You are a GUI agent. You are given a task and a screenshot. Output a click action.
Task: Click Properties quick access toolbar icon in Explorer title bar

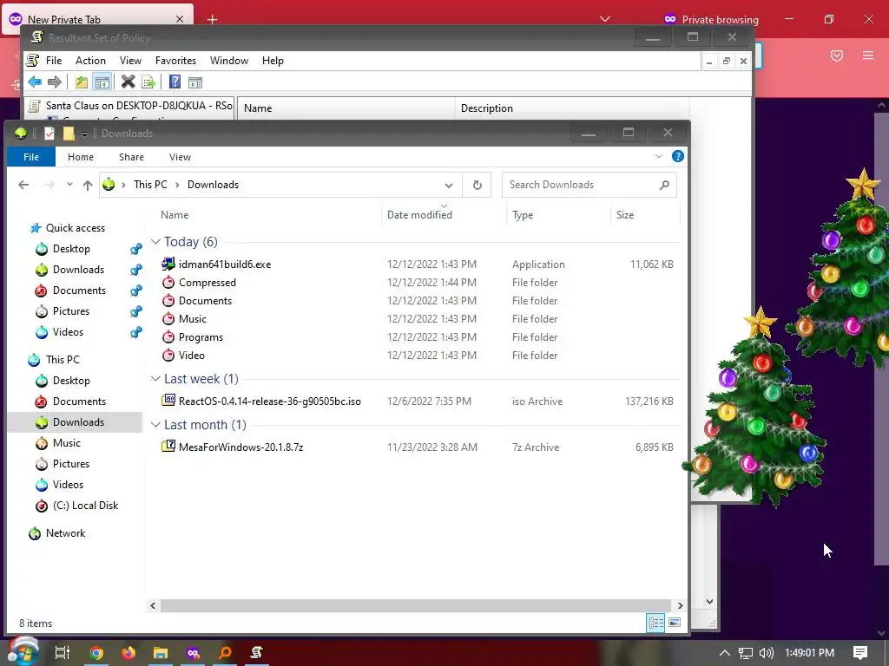point(49,133)
